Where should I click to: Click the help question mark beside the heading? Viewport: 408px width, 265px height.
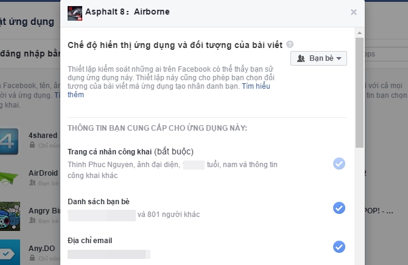[290, 44]
